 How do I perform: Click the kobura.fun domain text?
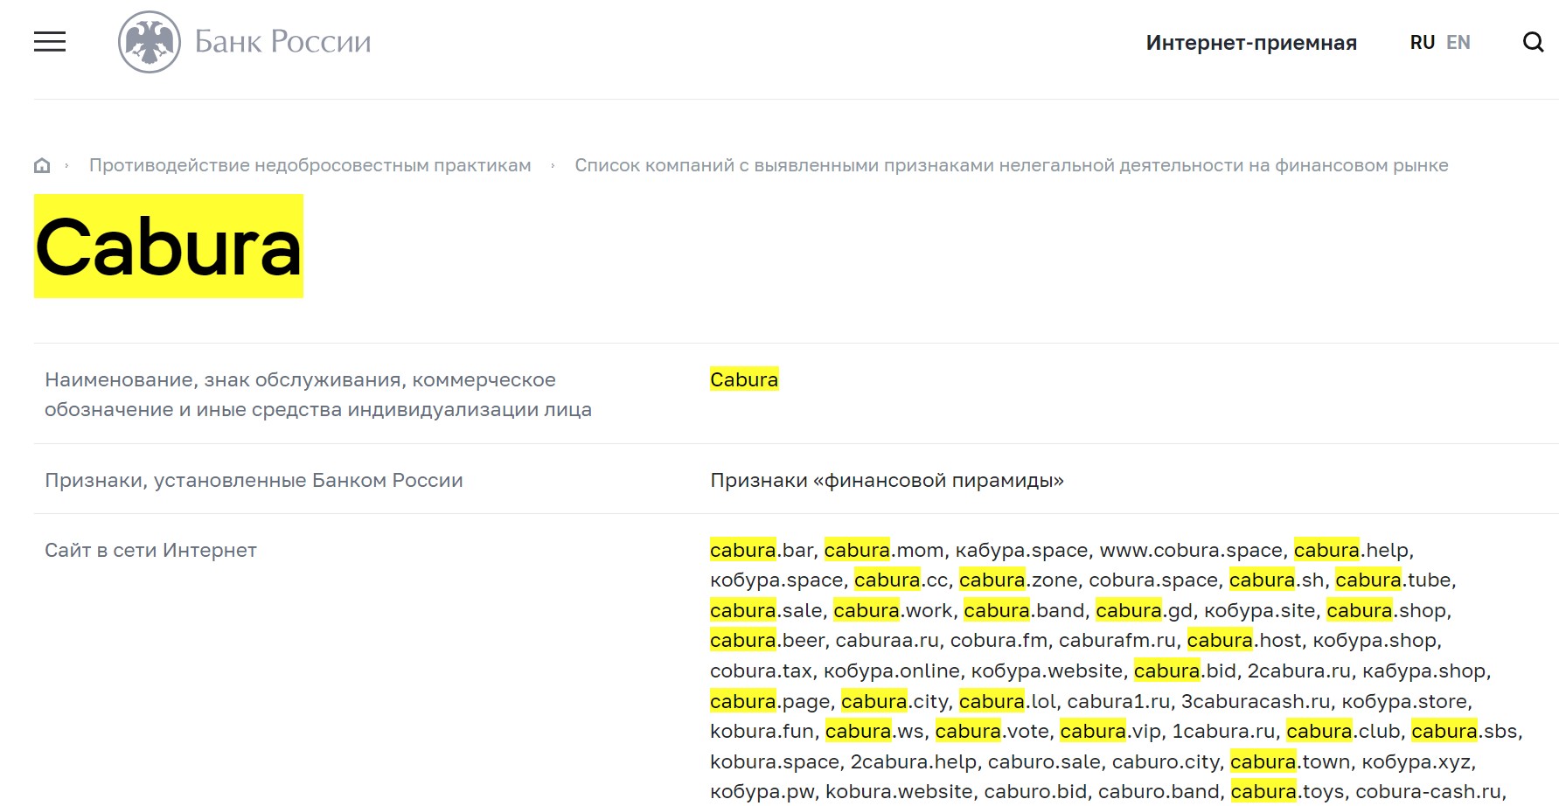click(x=762, y=731)
